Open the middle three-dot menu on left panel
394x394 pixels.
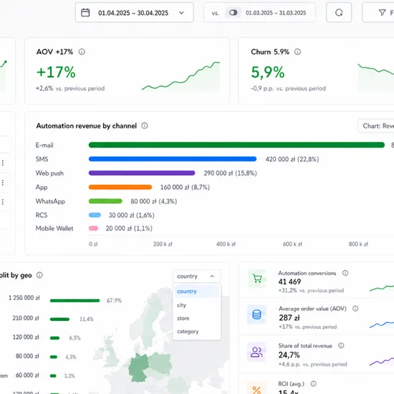tap(3, 183)
